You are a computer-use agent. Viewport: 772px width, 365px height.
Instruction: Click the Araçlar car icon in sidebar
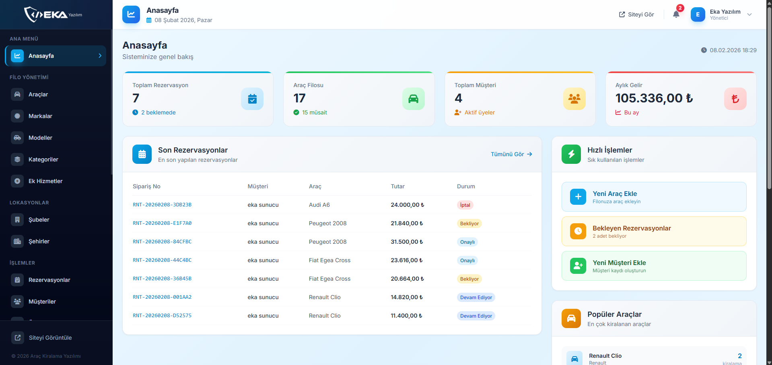(17, 94)
